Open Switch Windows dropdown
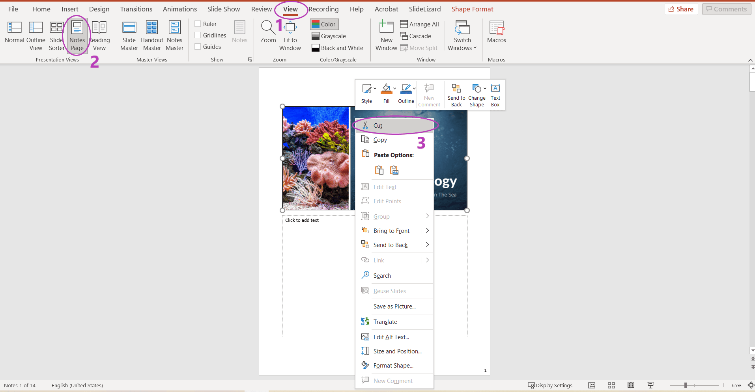 (x=462, y=35)
